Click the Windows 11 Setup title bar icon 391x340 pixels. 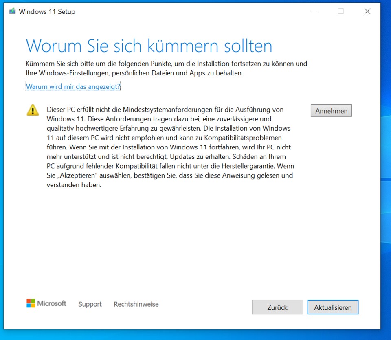pos(12,11)
